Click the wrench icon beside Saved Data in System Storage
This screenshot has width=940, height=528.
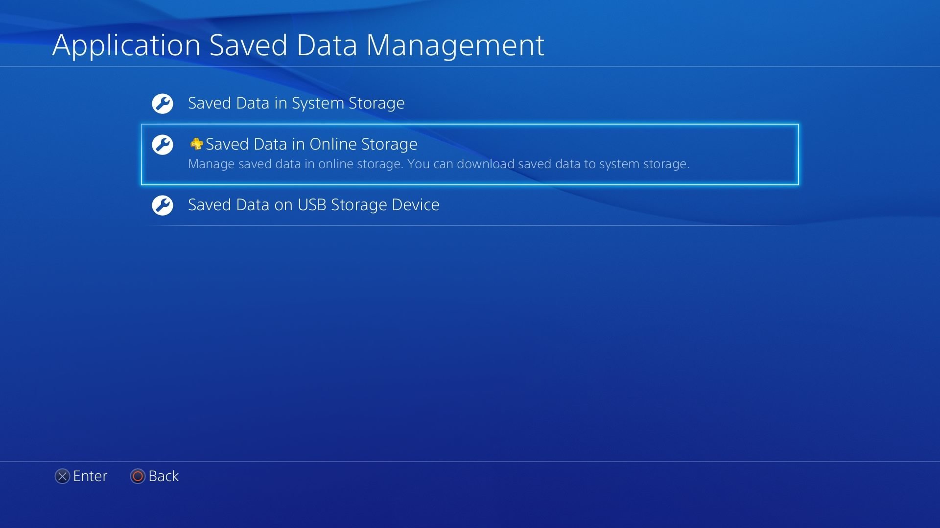pos(163,104)
